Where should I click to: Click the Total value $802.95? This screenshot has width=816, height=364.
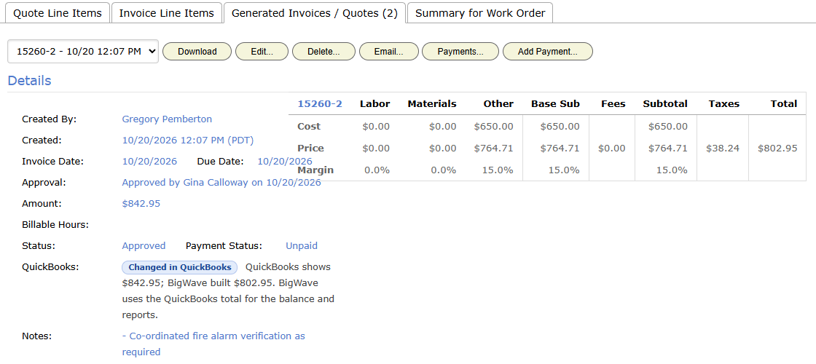point(777,149)
